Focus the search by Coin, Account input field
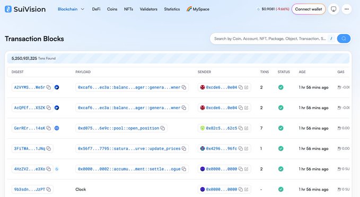The image size is (360, 197). point(270,39)
